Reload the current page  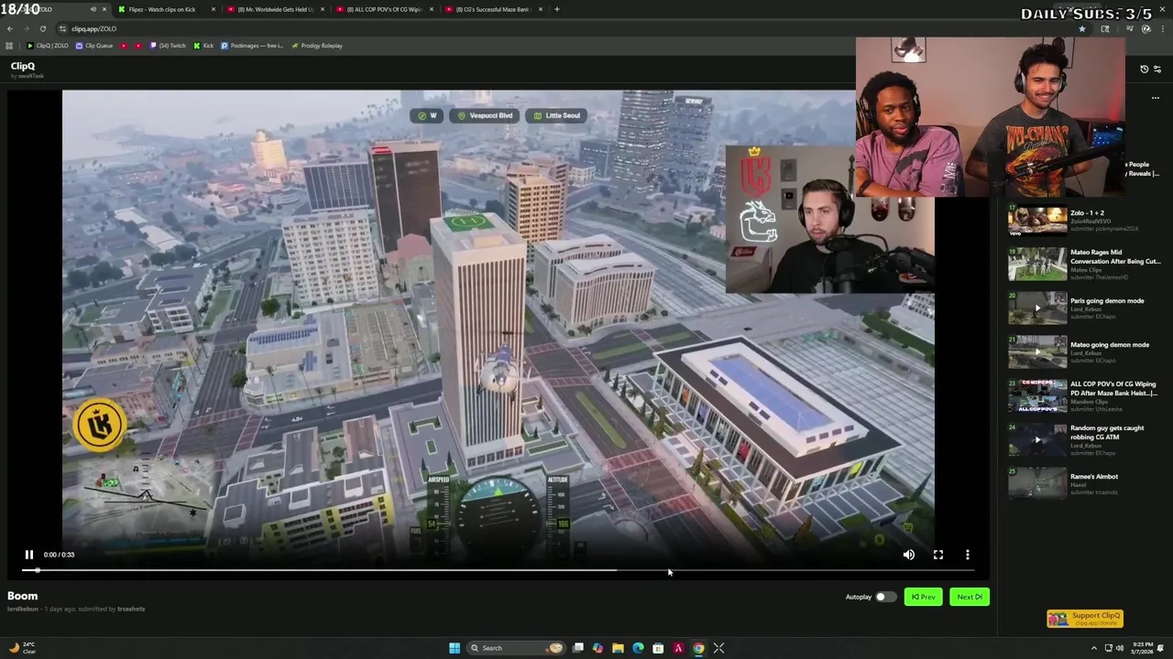click(x=42, y=28)
